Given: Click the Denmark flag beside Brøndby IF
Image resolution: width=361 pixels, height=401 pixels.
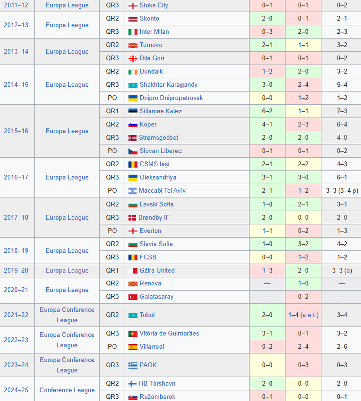Looking at the screenshot, I should point(132,218).
